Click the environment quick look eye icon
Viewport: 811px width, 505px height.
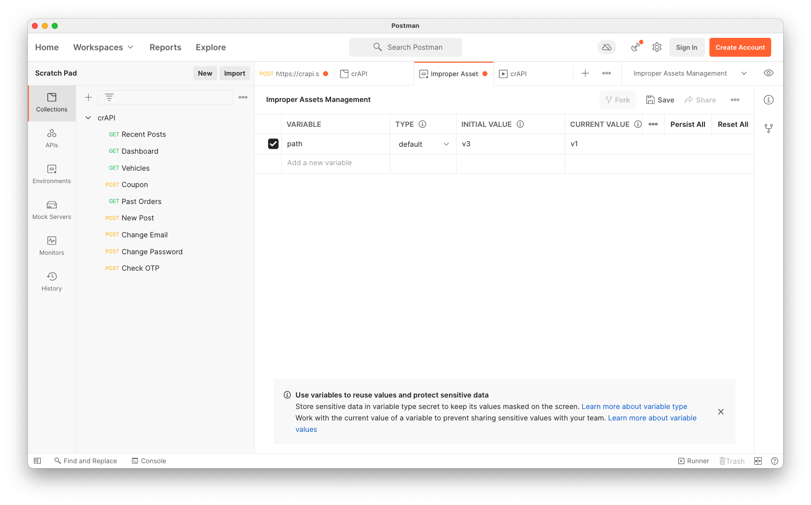(x=769, y=73)
